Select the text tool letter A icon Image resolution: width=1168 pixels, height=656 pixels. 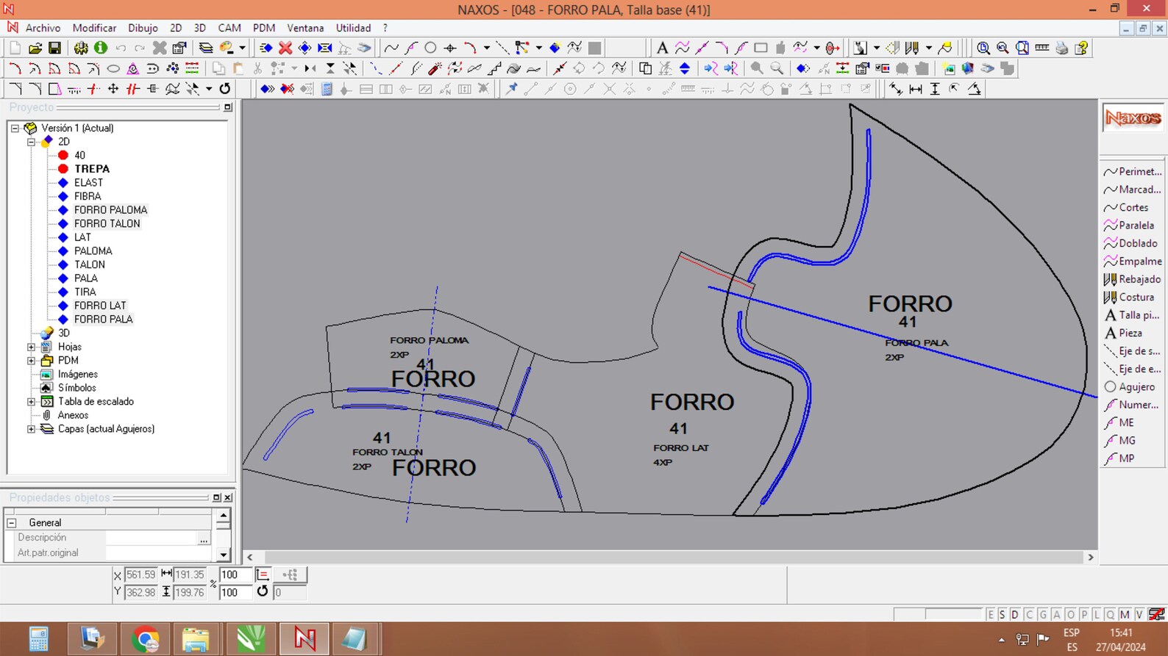pos(662,48)
